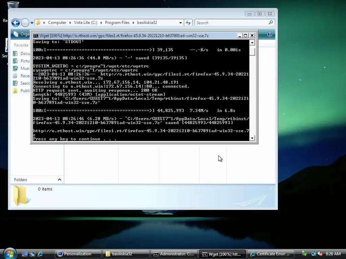
Task: Click the console line "HTTP request sent, awaiting response"
Action: (x=95, y=90)
